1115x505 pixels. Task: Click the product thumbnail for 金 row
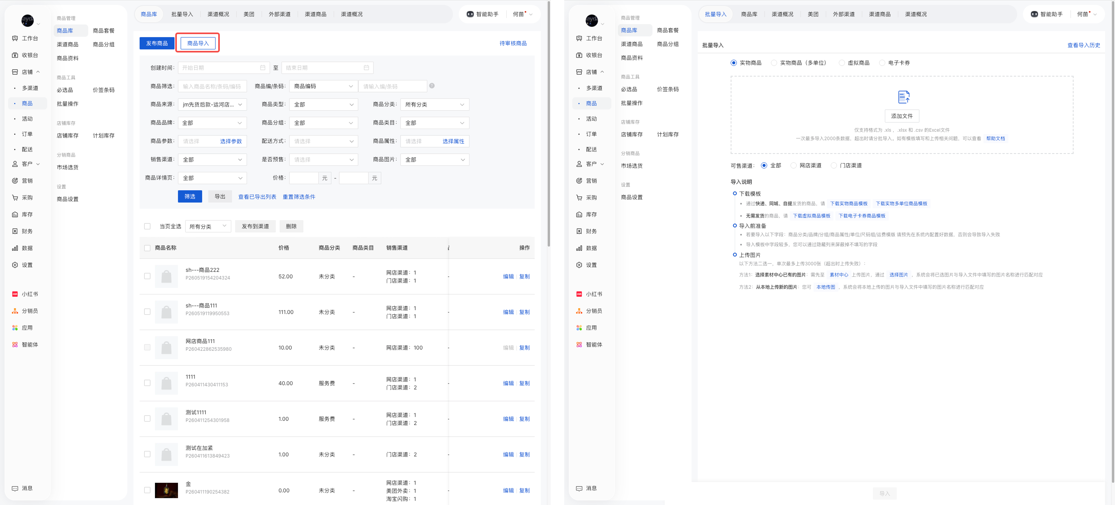(x=166, y=491)
